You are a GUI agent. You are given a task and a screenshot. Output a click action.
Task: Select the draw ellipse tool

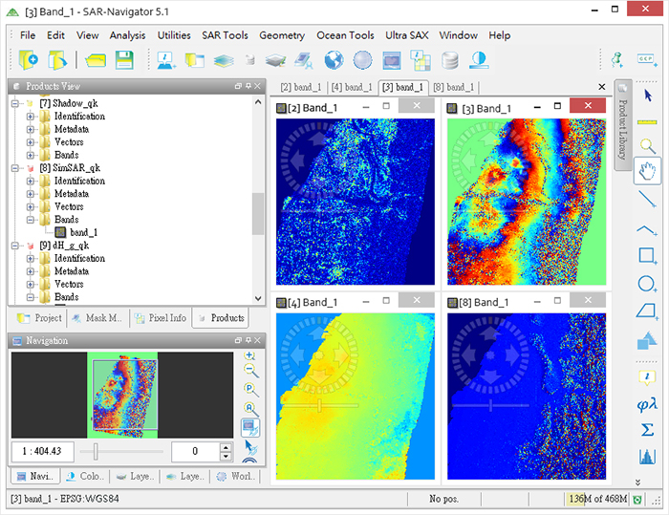click(647, 284)
